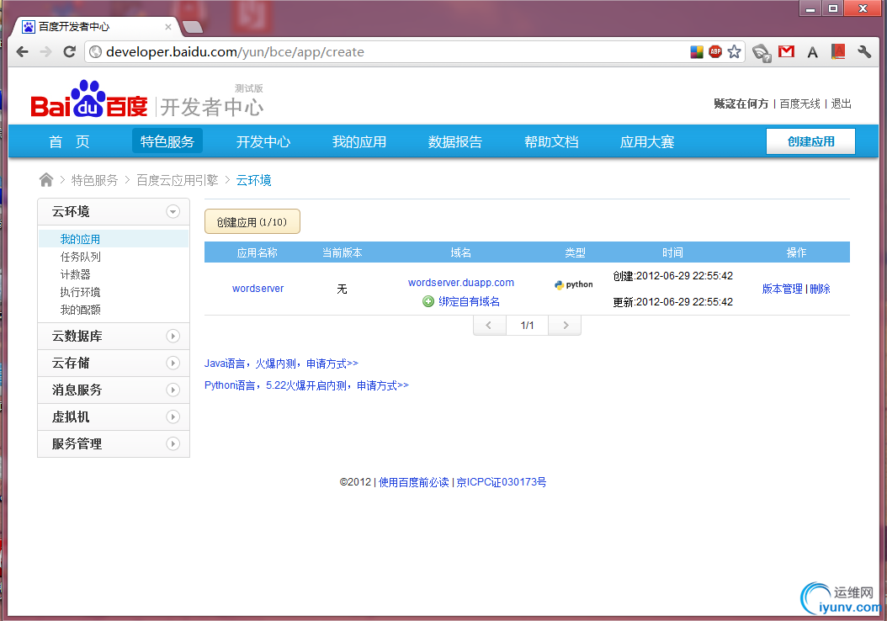The image size is (887, 621).
Task: Click the letter A extension icon
Action: coord(812,52)
